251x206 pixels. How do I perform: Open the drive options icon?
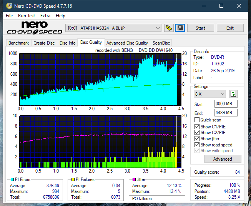coord(169,28)
